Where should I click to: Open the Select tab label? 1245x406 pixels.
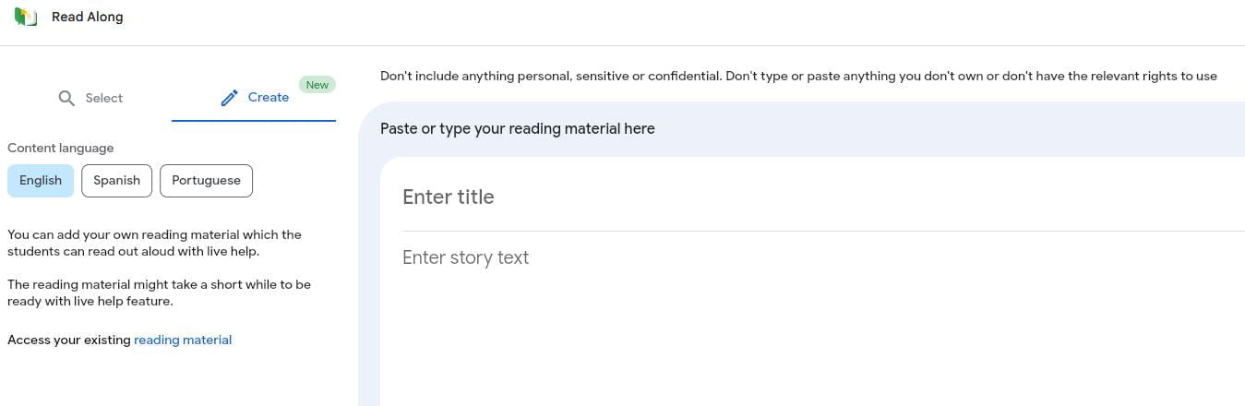coord(103,98)
